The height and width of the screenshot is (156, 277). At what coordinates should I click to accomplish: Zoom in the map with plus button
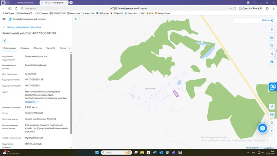tap(272, 131)
